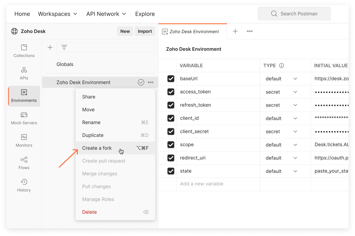The image size is (355, 236).
Task: Click the plus icon to add environment
Action: [50, 47]
